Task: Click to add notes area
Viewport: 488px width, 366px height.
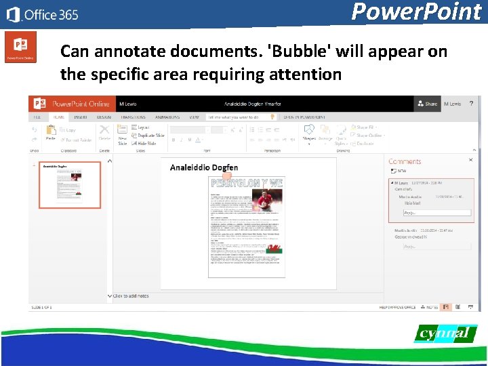Action: coord(131,296)
